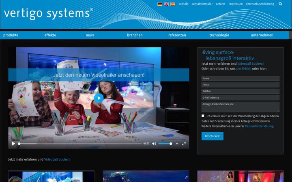This screenshot has width=292, height=182.
Task: Click the blue play button on the video
Action: [99, 98]
